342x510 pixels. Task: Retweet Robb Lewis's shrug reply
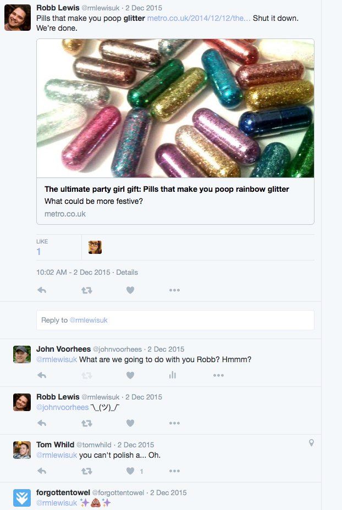[x=86, y=423]
